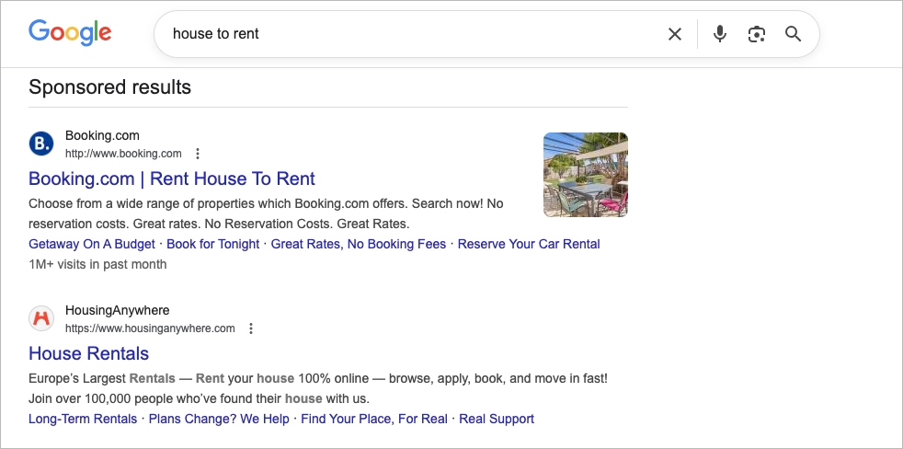Open the patio photo thumbnail

pyautogui.click(x=586, y=175)
